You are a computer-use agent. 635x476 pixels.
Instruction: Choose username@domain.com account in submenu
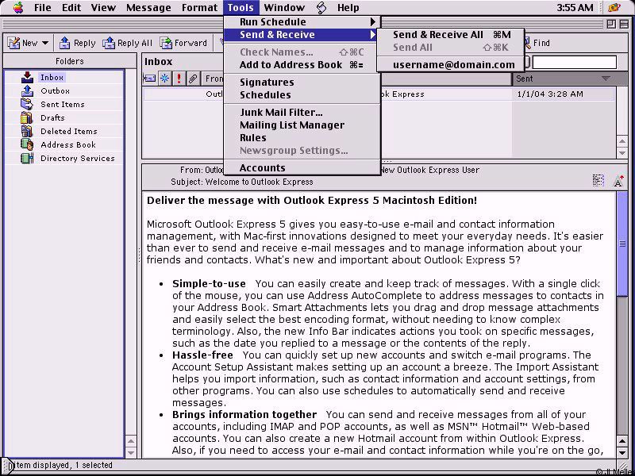(x=451, y=65)
